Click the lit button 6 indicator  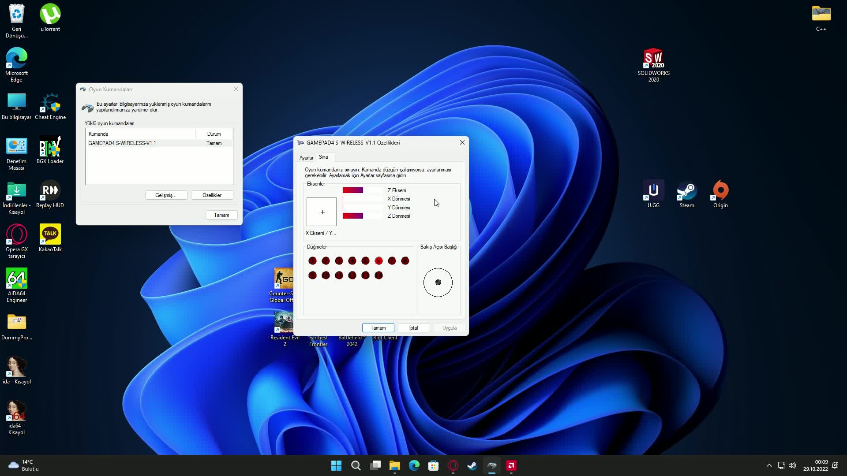click(x=379, y=261)
